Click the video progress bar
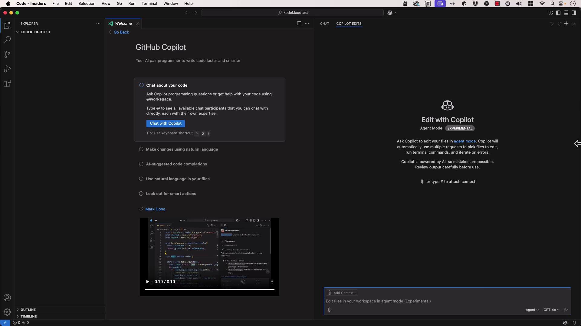This screenshot has width=581, height=326. point(209,289)
